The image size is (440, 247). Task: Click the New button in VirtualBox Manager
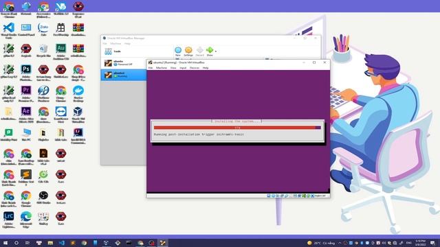[178, 51]
